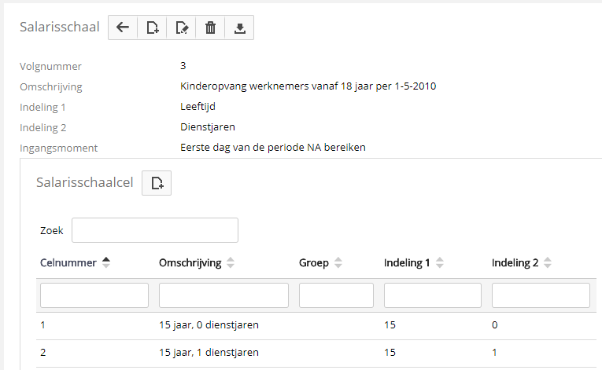Add a new Salarisschaal with the new-document icon
Viewport: 602px width, 370px height.
click(x=152, y=27)
